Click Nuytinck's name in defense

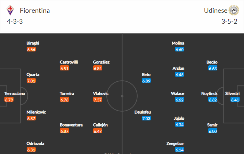209,93
